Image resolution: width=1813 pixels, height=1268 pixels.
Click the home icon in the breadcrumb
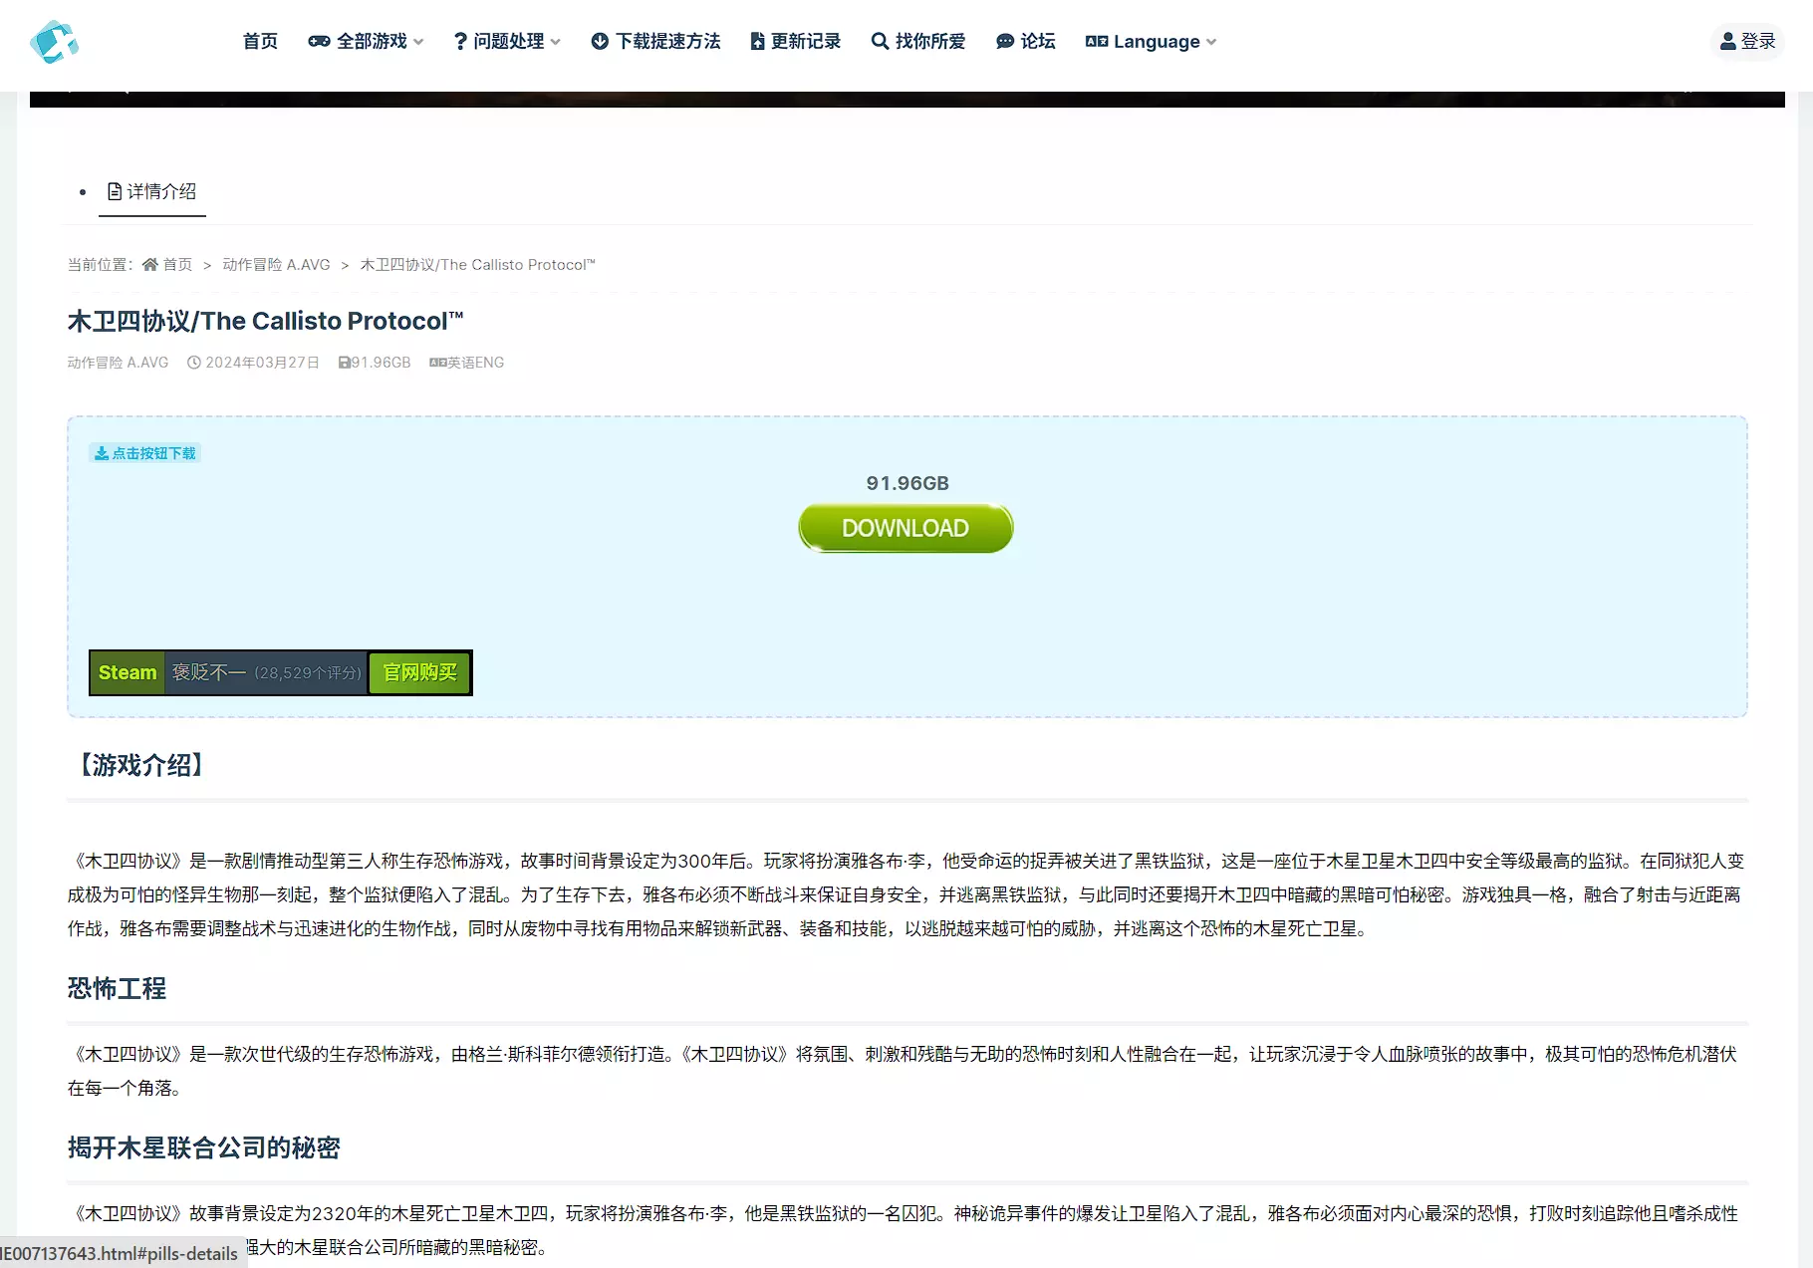pos(150,265)
